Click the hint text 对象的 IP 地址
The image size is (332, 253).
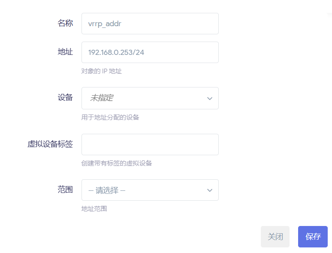click(101, 71)
